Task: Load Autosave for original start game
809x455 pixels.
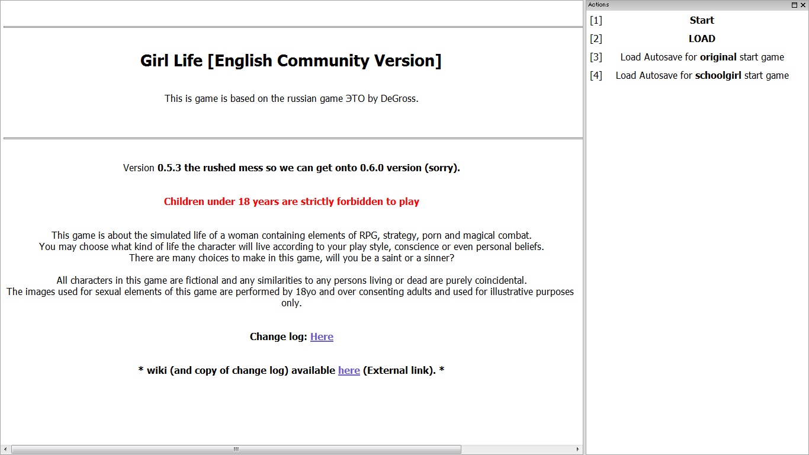Action: coord(702,57)
